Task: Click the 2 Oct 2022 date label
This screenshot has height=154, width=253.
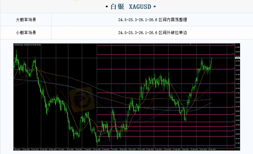Action: tap(114, 149)
